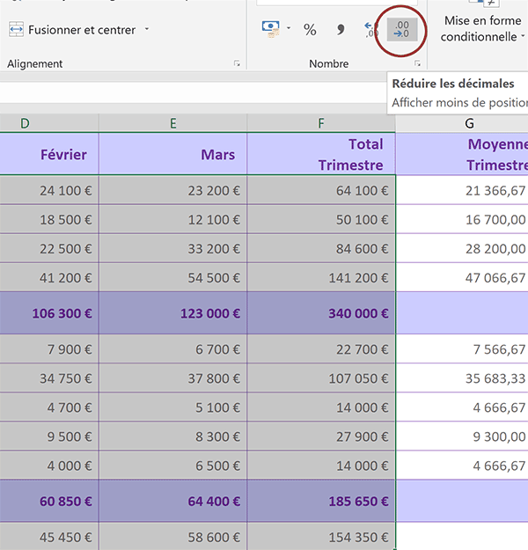528x550 pixels.
Task: Select cell containing 7 900 €
Action: pyautogui.click(x=49, y=349)
